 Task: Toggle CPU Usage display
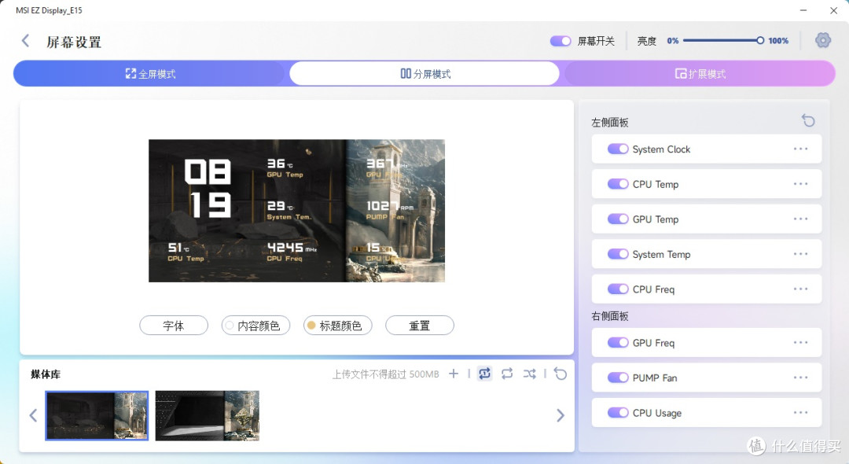[618, 413]
